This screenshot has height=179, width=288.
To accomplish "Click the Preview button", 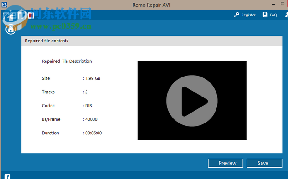I will click(226, 163).
